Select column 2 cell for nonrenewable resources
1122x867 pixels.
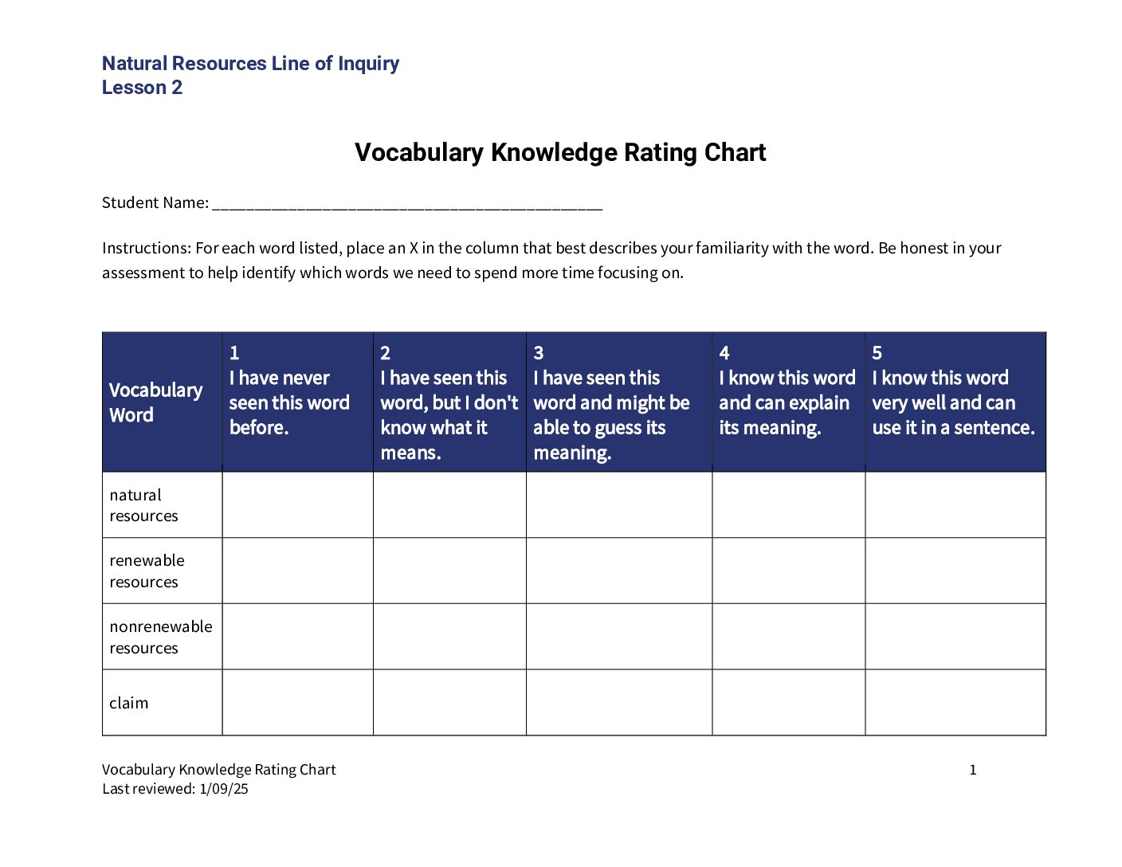(450, 637)
